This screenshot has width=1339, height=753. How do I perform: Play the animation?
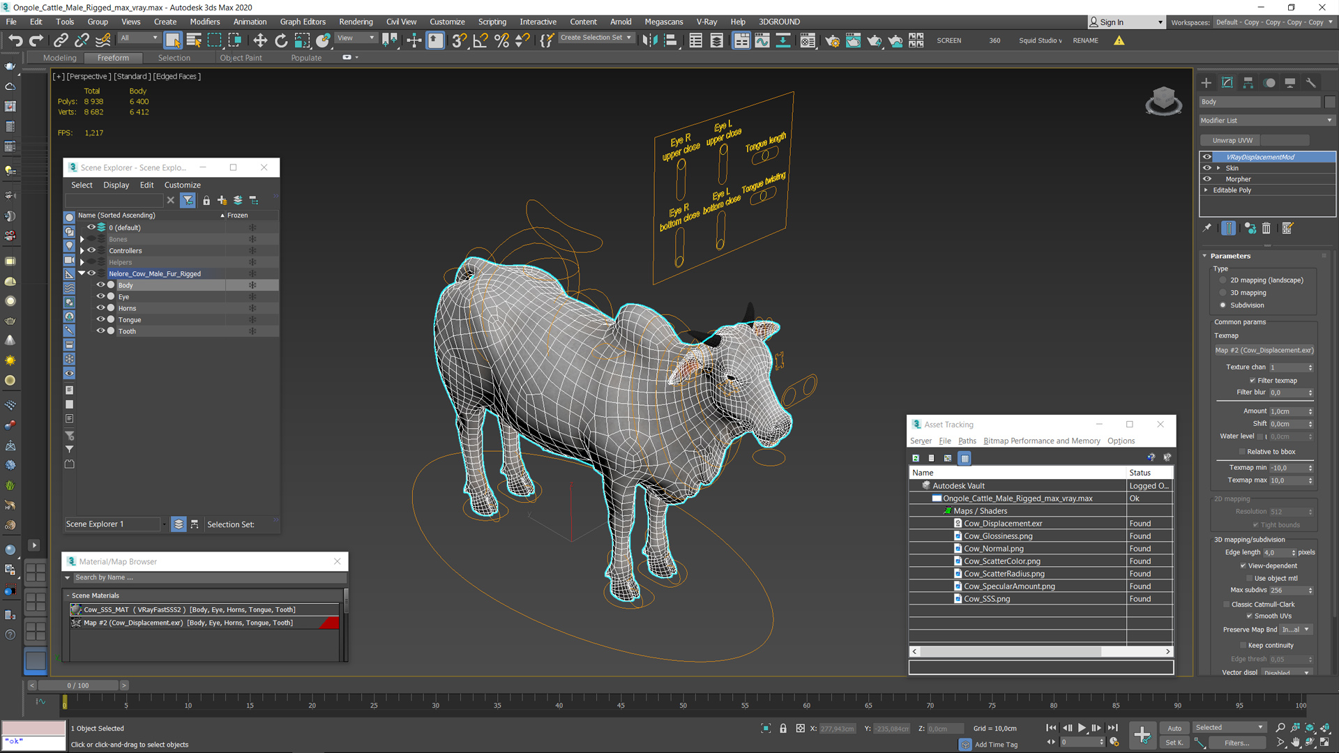pyautogui.click(x=1082, y=728)
